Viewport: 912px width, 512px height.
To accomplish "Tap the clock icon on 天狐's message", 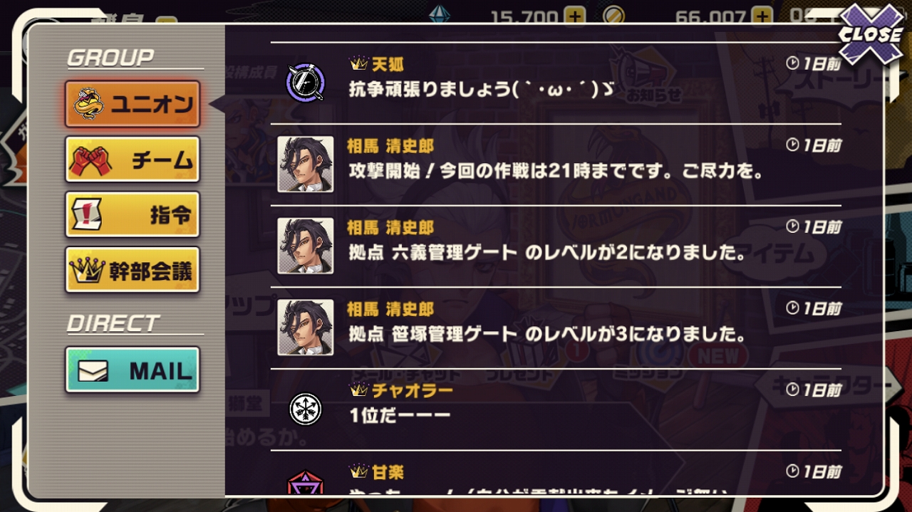I will click(x=792, y=63).
